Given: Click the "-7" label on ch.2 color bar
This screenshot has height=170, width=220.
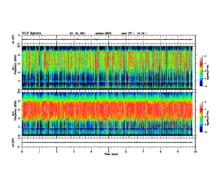Looking at the screenshot, I should click(205, 109).
